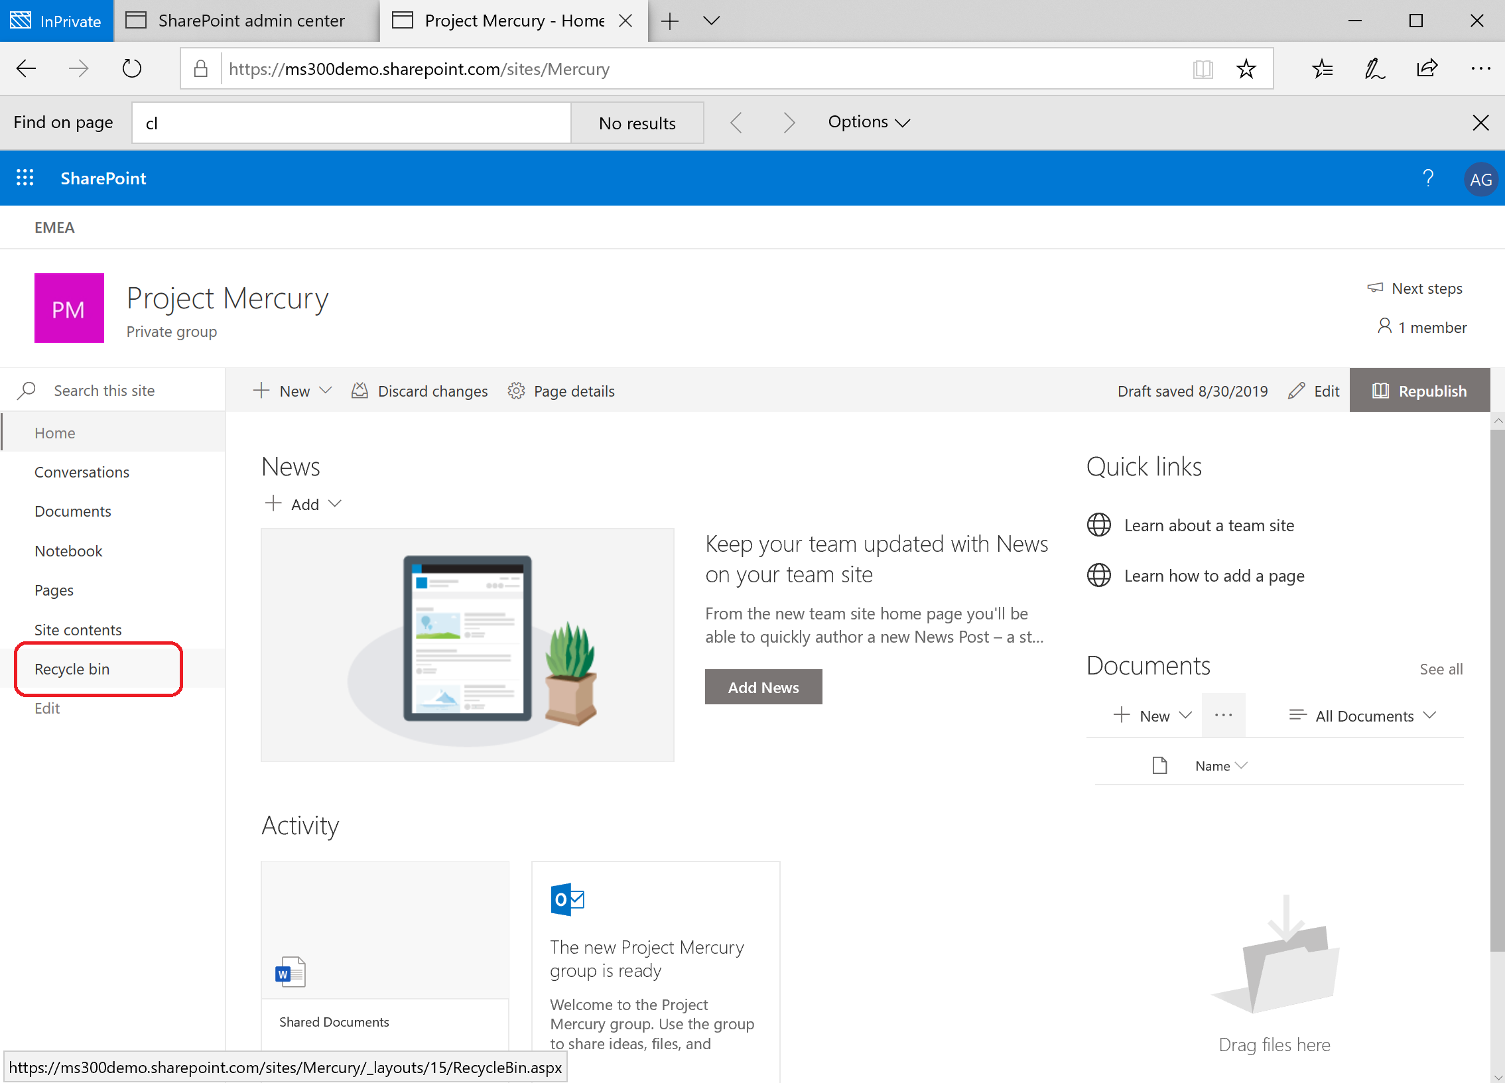Viewport: 1505px width, 1083px height.
Task: Open Site contents in left navigation
Action: (78, 630)
